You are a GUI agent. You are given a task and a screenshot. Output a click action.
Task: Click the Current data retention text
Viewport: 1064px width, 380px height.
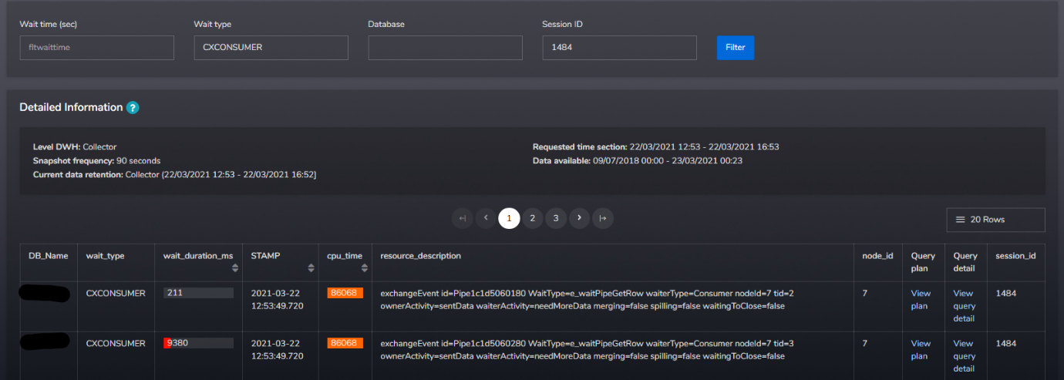pos(174,175)
